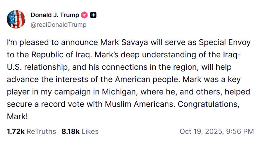Image resolution: width=261 pixels, height=143 pixels.
Task: Click the black plus badge icon
Action: point(93,15)
